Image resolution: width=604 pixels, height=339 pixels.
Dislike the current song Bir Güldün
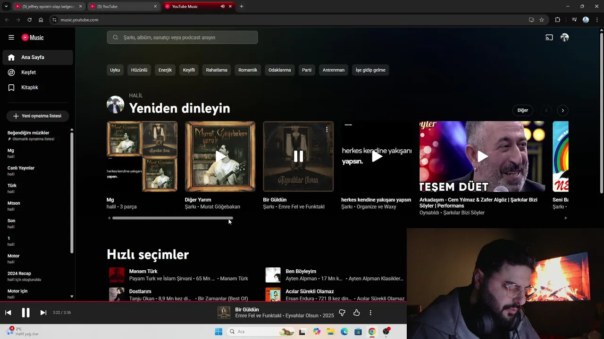click(x=342, y=313)
